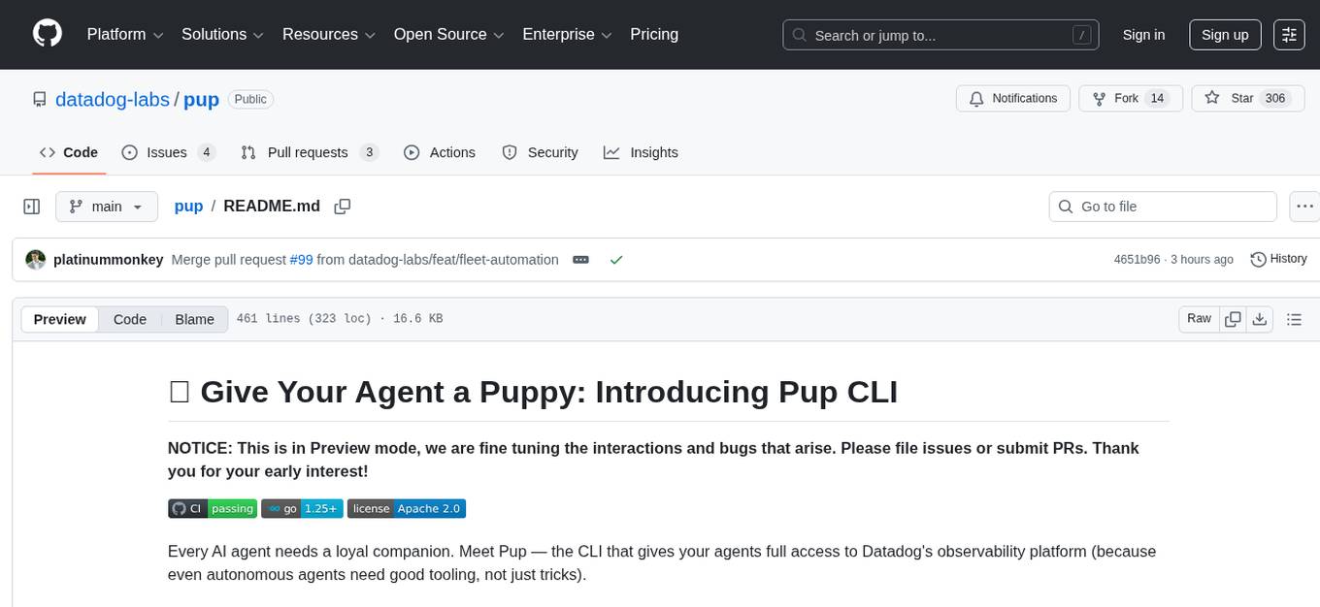
Task: Copy the raw README contents
Action: click(1232, 318)
